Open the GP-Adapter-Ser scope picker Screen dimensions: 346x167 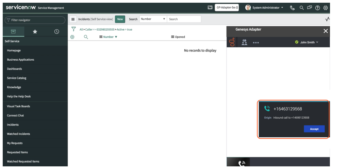pyautogui.click(x=227, y=7)
